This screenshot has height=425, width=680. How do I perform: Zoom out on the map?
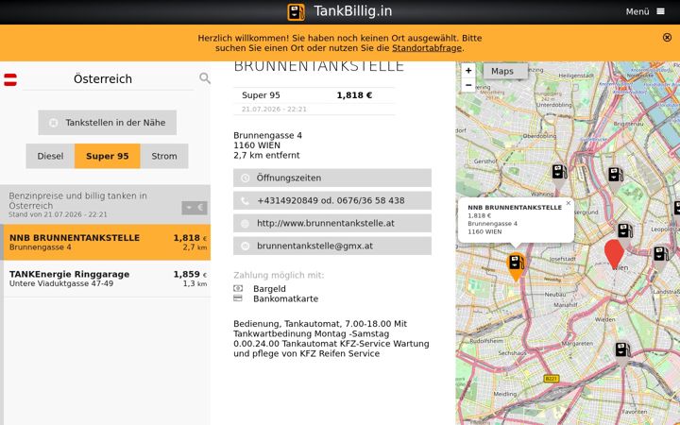(x=468, y=85)
